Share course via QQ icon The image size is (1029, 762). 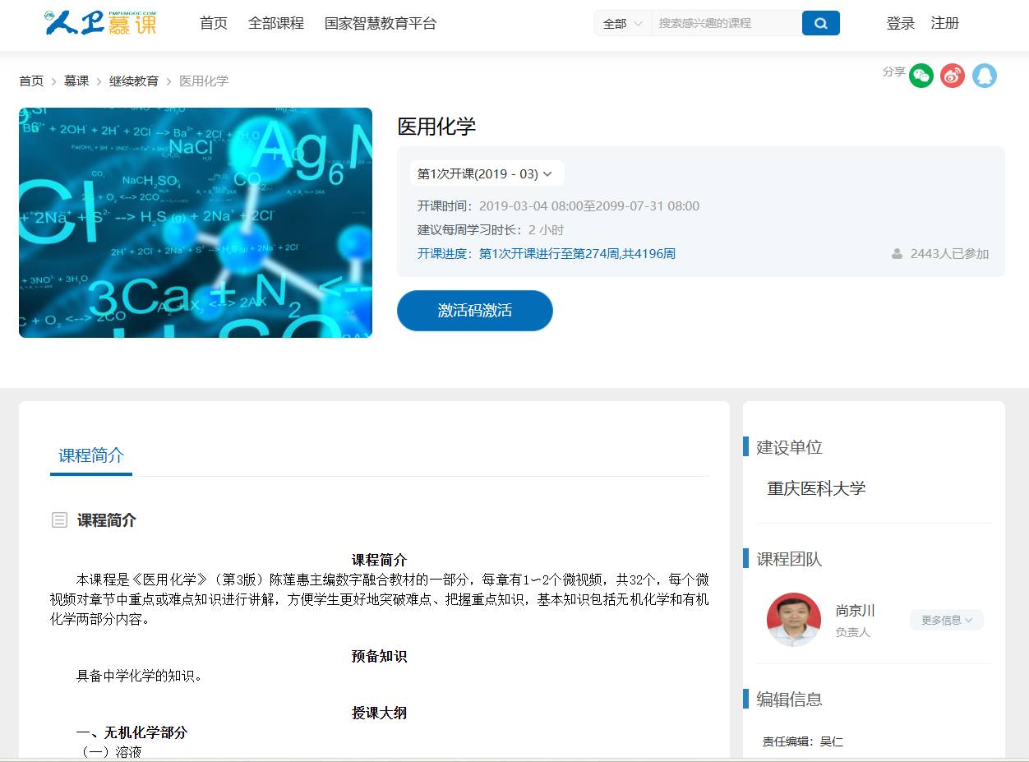point(984,76)
